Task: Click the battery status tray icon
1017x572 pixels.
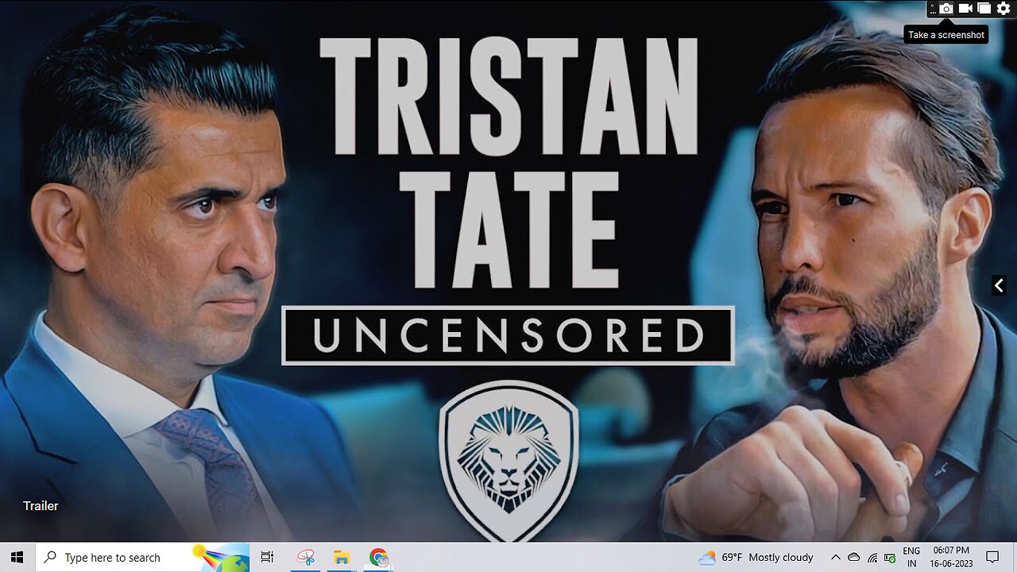Action: pos(891,558)
